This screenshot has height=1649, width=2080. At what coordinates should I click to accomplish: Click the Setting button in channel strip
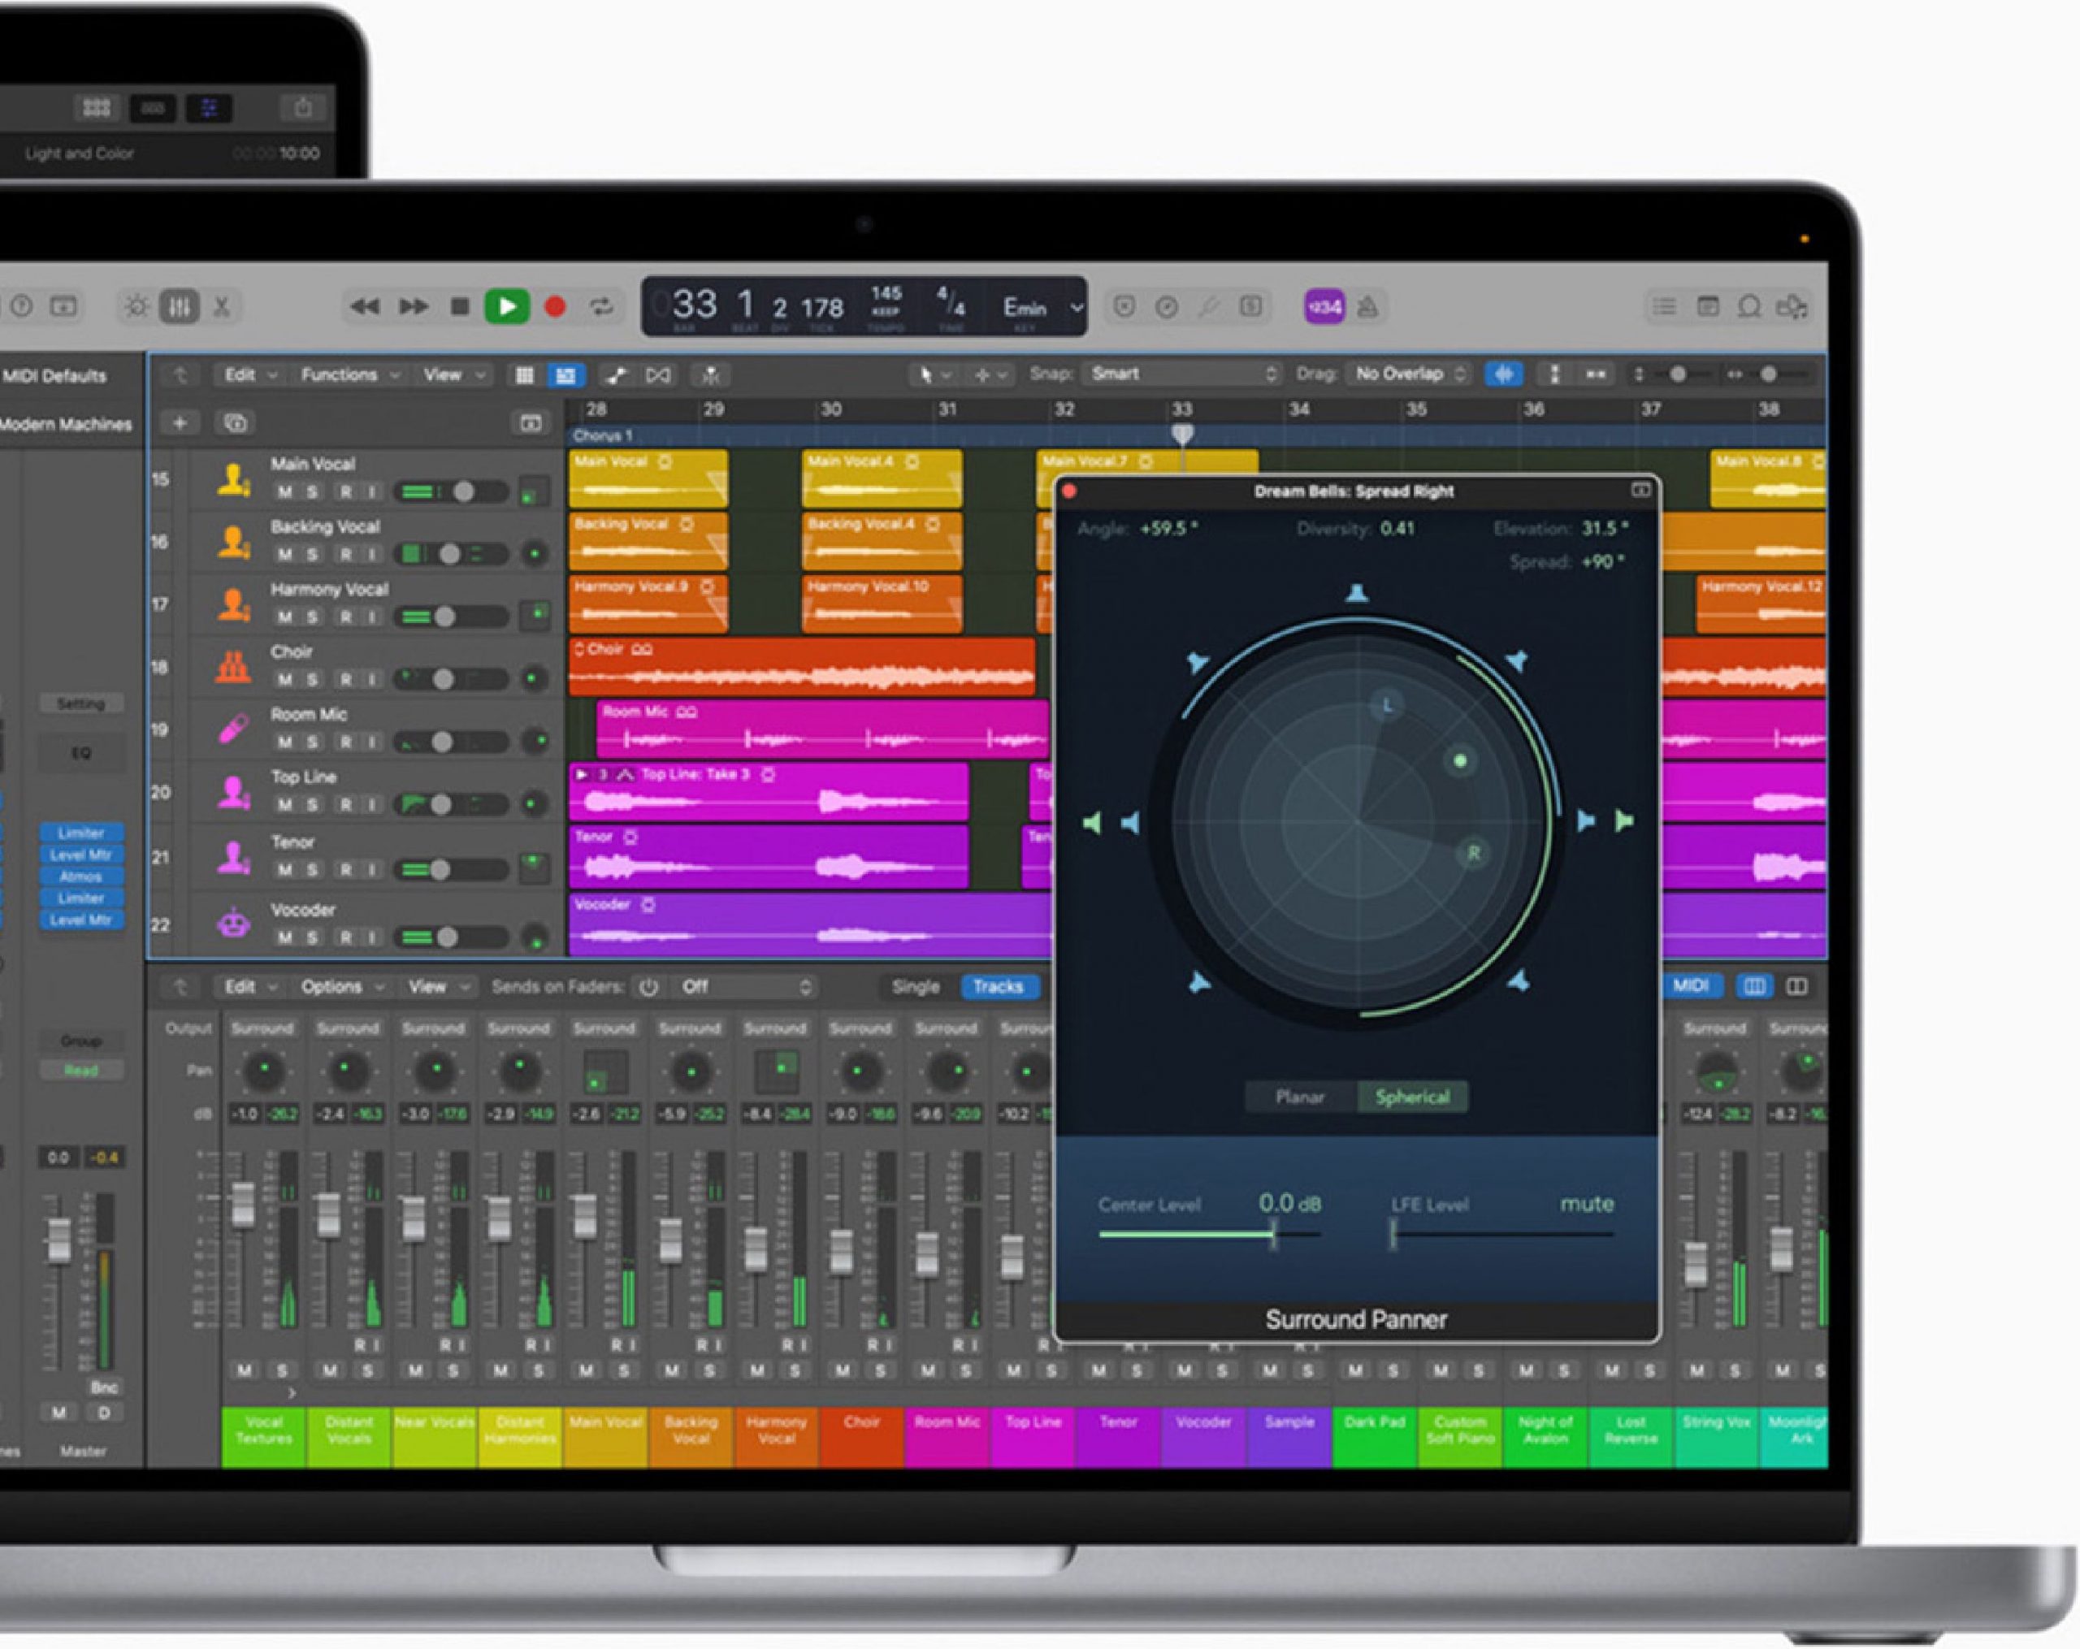point(81,704)
